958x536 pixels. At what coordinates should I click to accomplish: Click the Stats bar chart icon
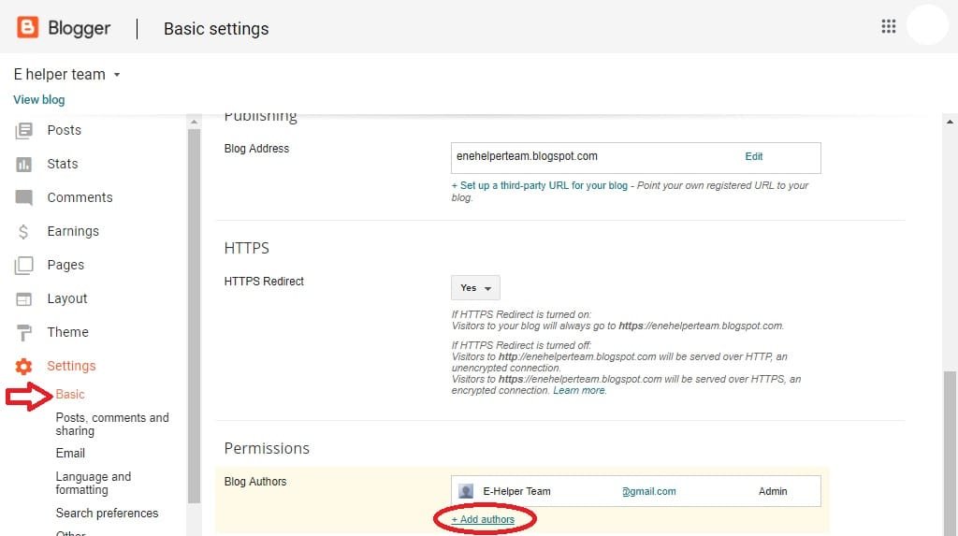click(24, 165)
